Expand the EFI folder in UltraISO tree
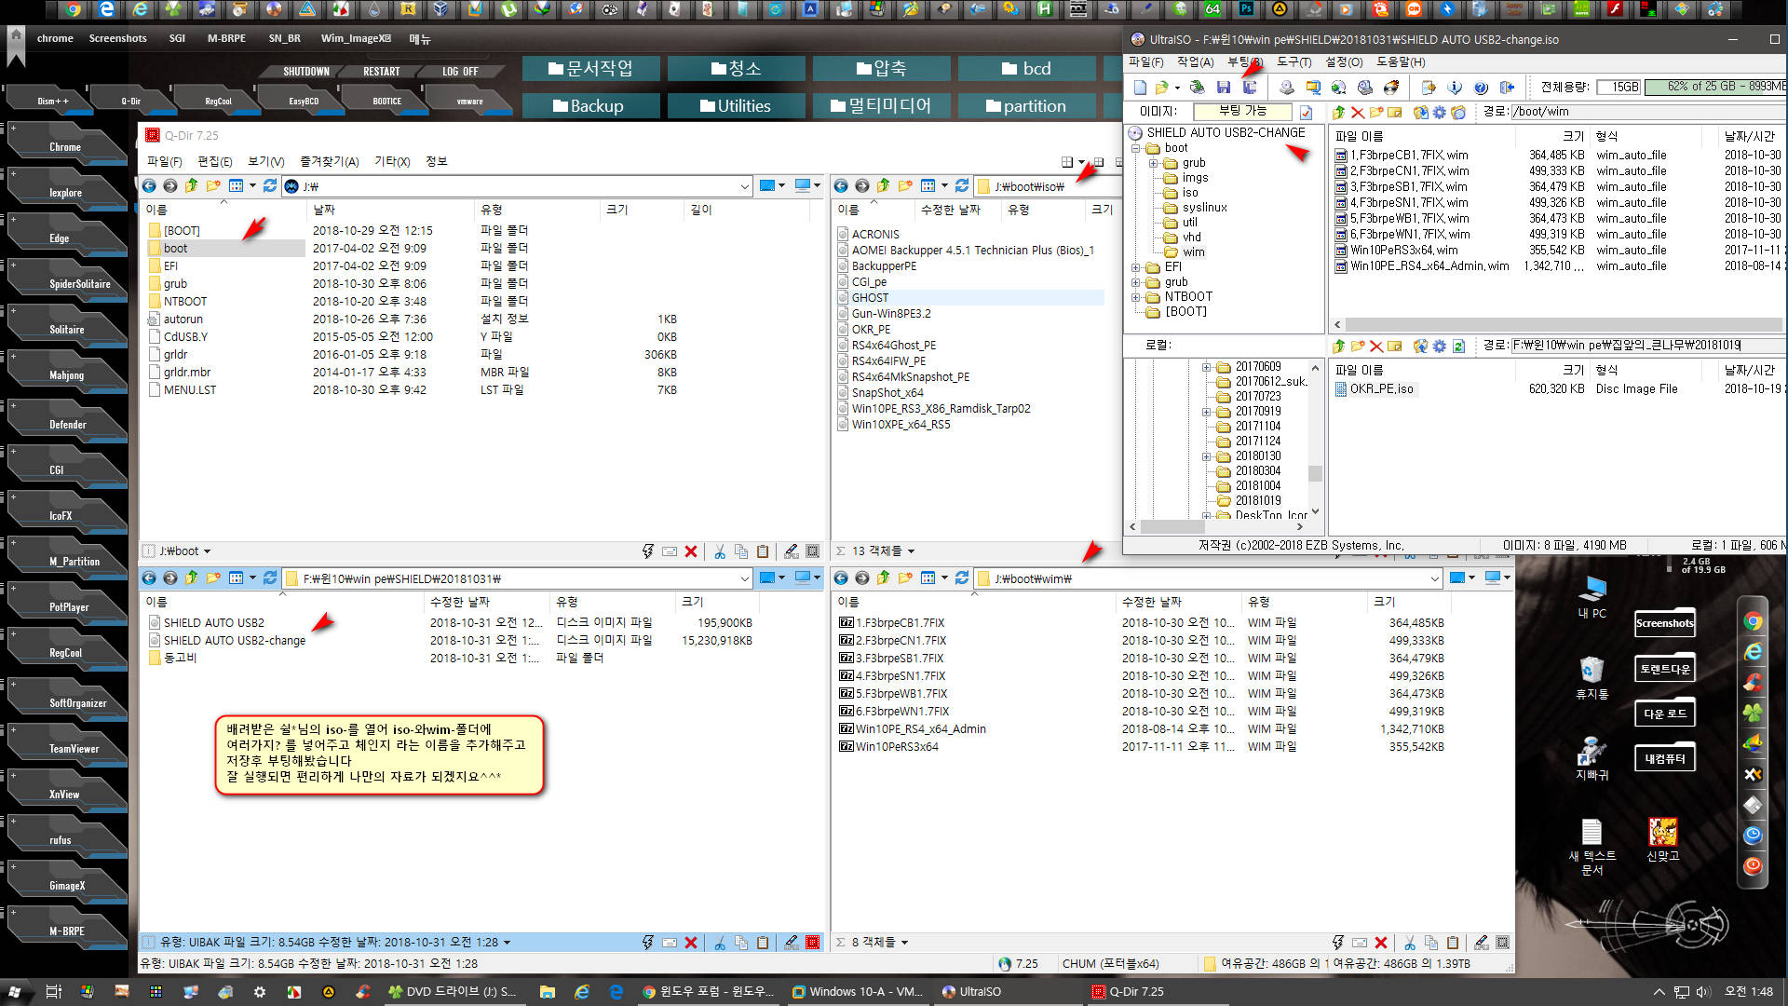 1136,266
